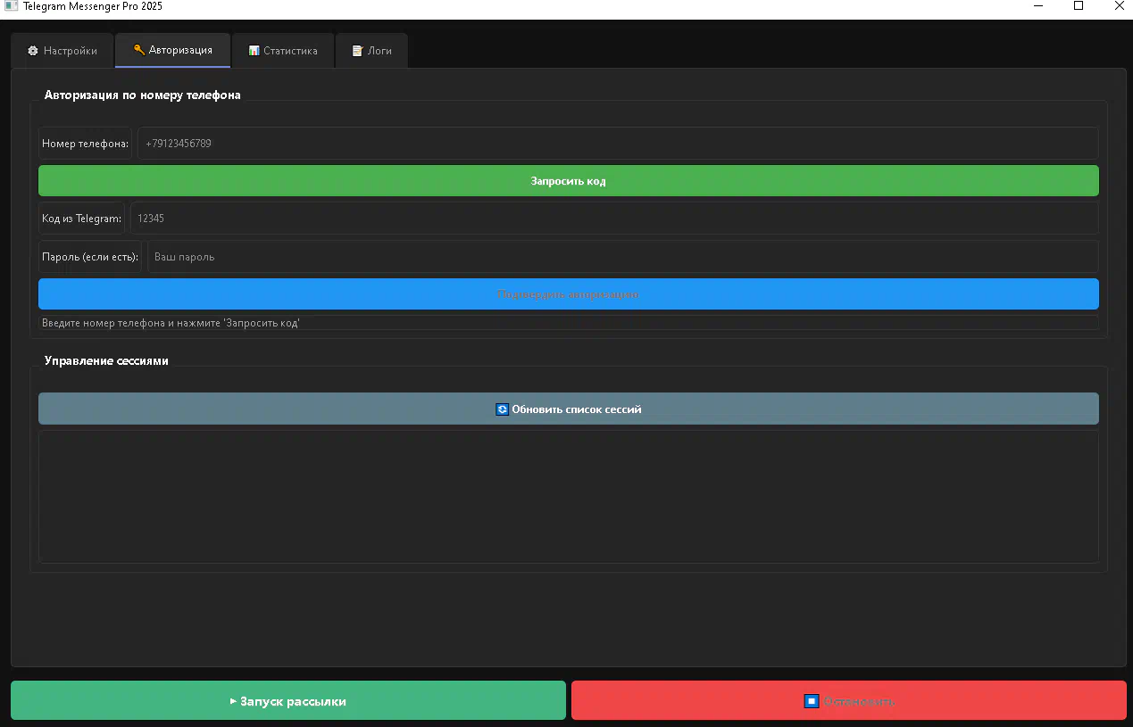Click the status text 'Введите номер телефона...'
The width and height of the screenshot is (1133, 727).
[171, 323]
